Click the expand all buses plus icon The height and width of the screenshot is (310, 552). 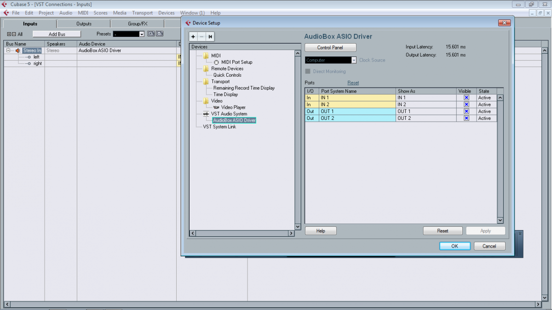[x=9, y=34]
